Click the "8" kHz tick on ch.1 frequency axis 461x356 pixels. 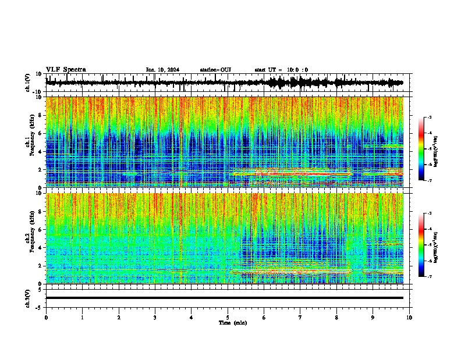(40, 115)
